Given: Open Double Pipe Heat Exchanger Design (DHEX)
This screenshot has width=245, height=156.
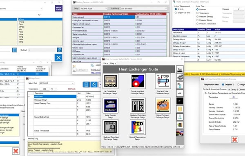Looking at the screenshot, I should point(138,81).
